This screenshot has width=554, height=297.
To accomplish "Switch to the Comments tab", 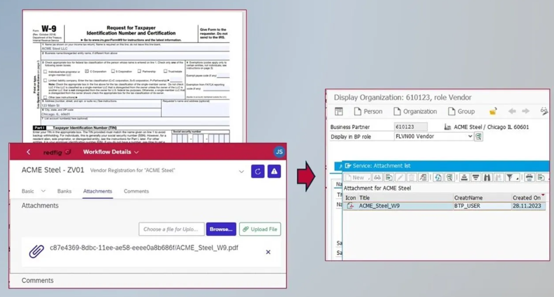I will tap(136, 191).
